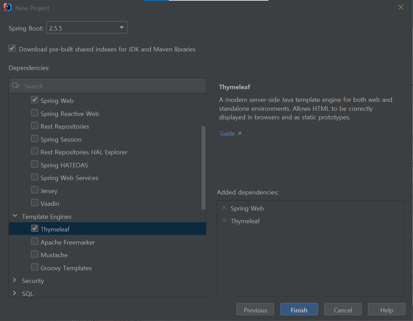Click the Groovy Templates label

[x=66, y=268]
